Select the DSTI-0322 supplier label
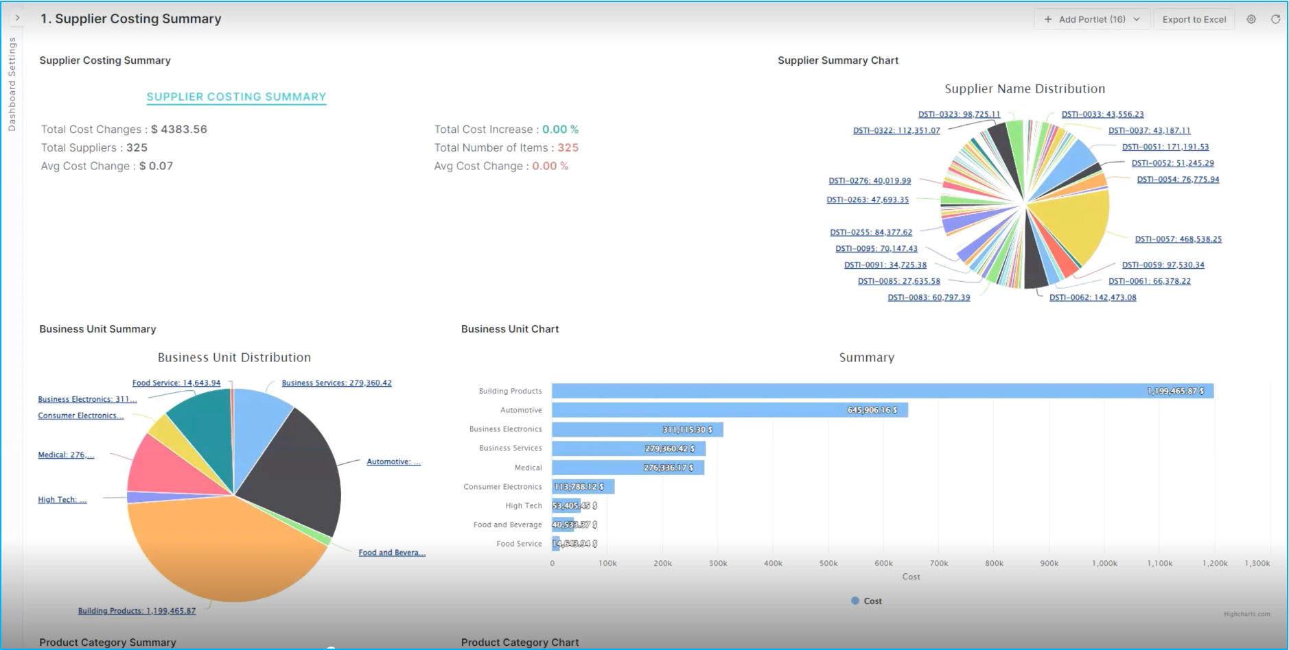Viewport: 1289px width, 650px height. click(896, 131)
